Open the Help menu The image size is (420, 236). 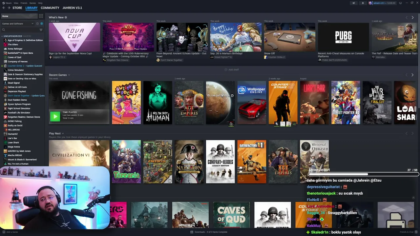40,3
